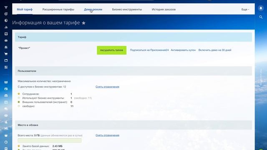Click 'Занято базой данных:' label
The width and height of the screenshot is (267, 150).
coord(36,146)
